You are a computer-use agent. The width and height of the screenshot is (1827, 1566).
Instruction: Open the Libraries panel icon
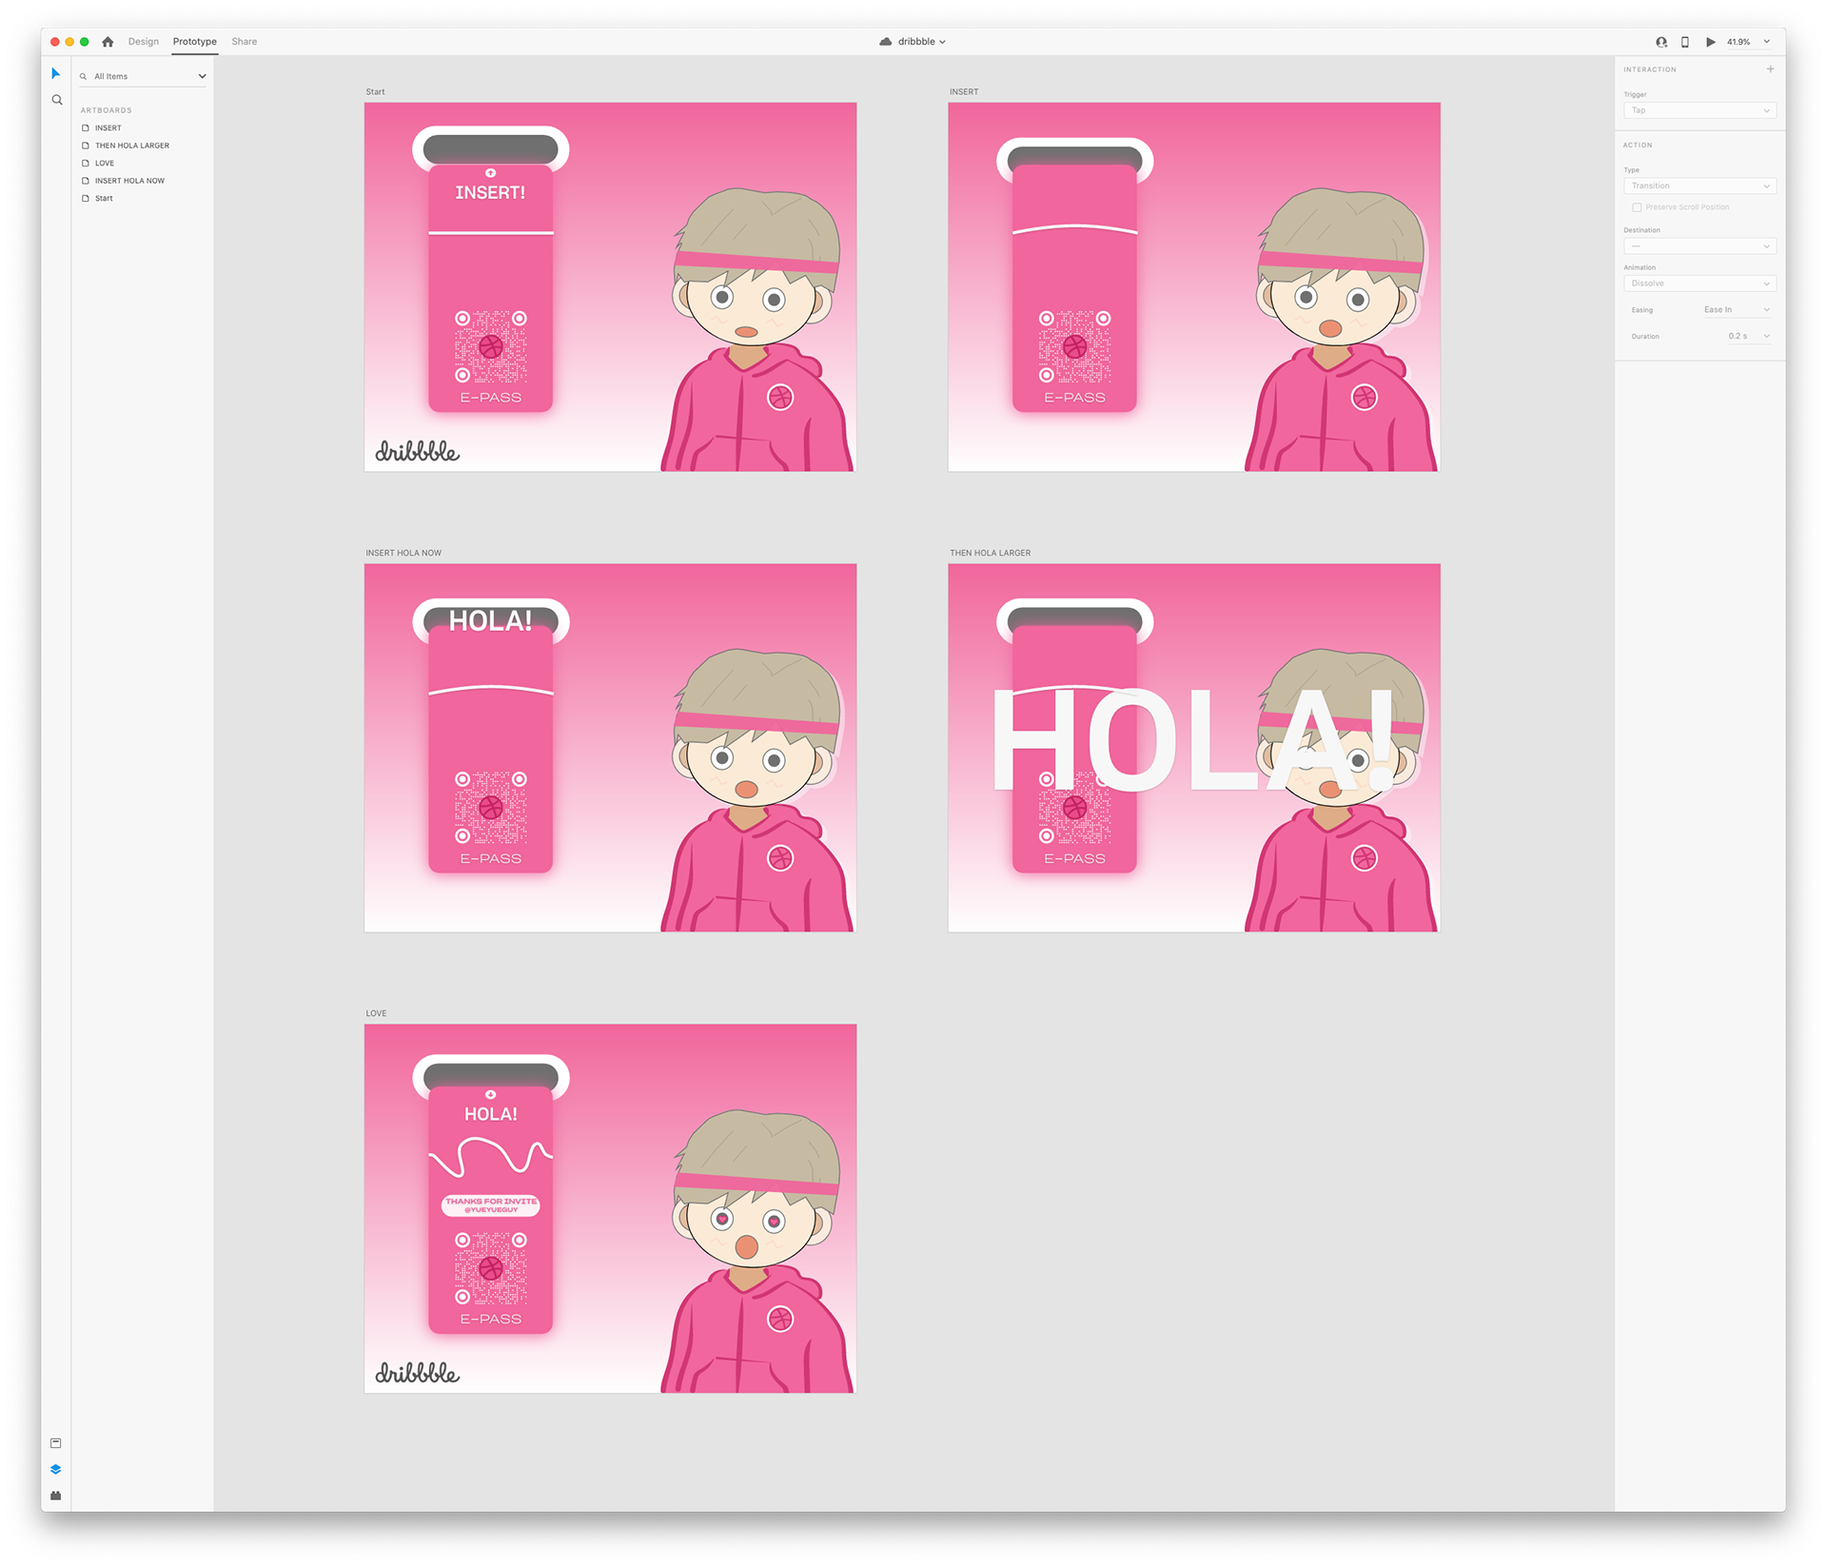click(56, 1443)
